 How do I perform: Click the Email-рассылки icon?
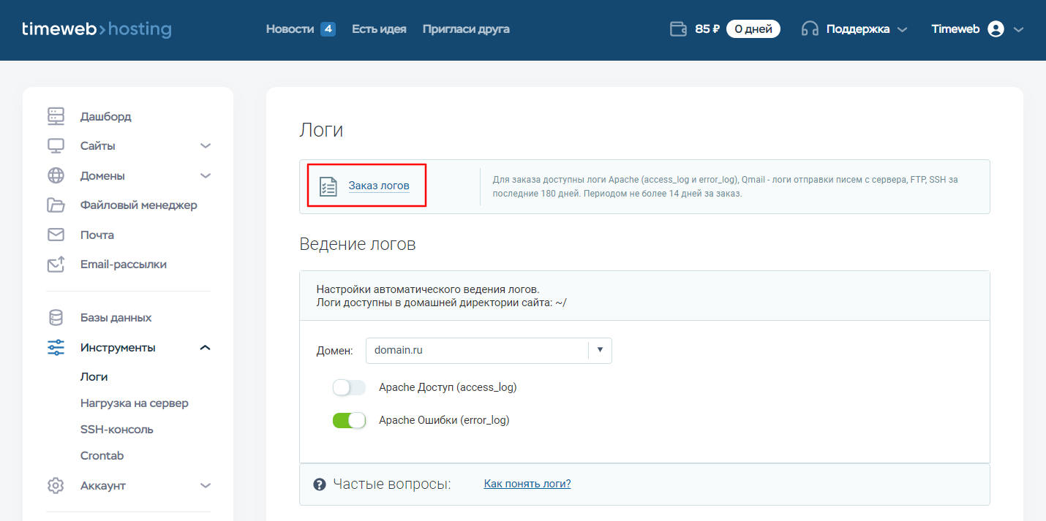click(56, 265)
